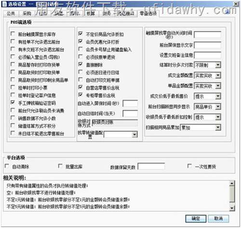Open the 采购 tab
The image size is (241, 228).
pyautogui.click(x=27, y=13)
